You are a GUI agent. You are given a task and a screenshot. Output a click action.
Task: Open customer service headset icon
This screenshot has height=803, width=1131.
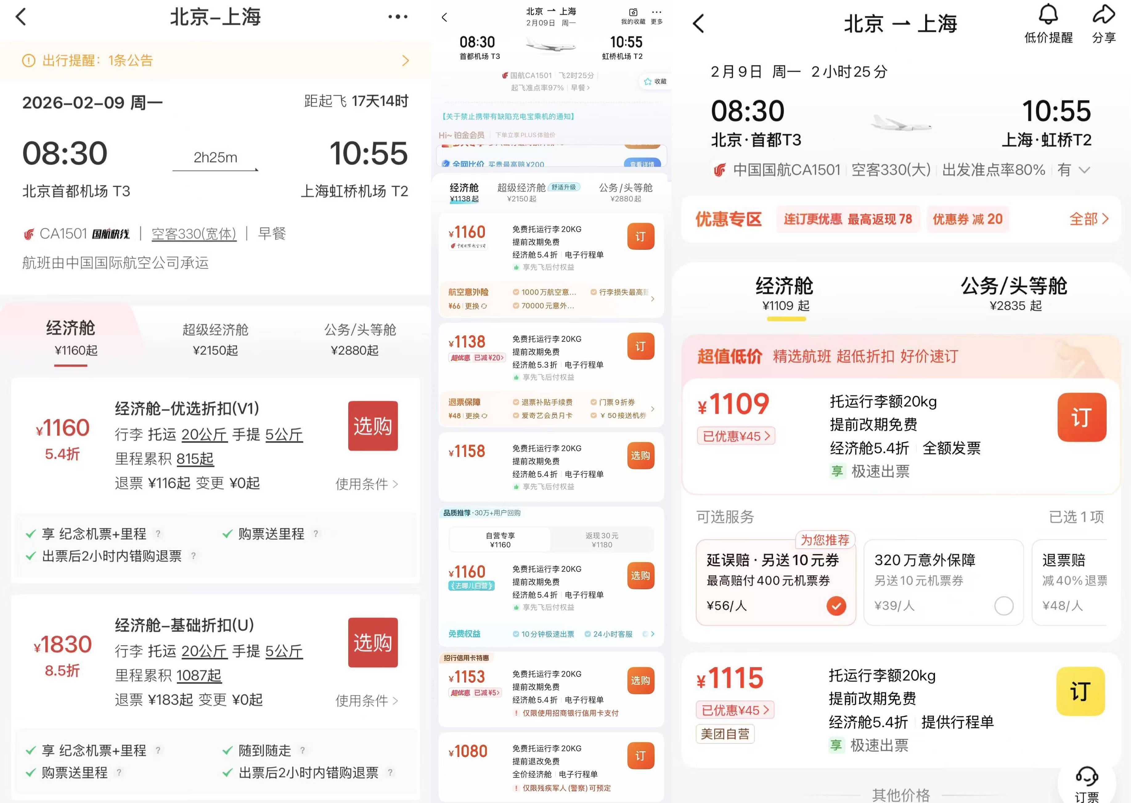[x=1087, y=776]
